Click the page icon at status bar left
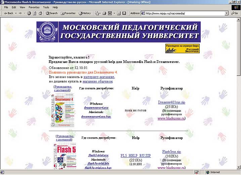Viewport: 241px width, 175px height. point(2,172)
